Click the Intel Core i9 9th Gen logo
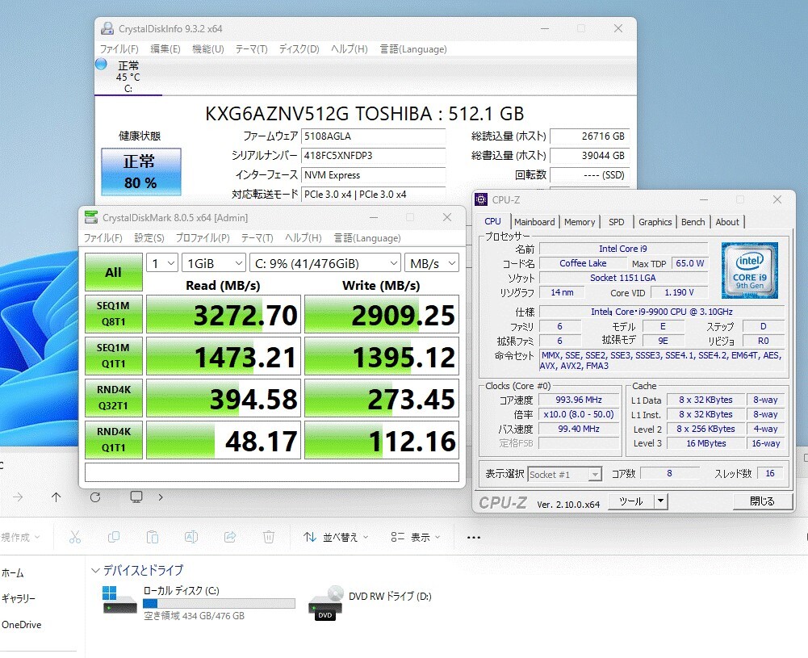Screen dimensions: 808x658 click(749, 270)
